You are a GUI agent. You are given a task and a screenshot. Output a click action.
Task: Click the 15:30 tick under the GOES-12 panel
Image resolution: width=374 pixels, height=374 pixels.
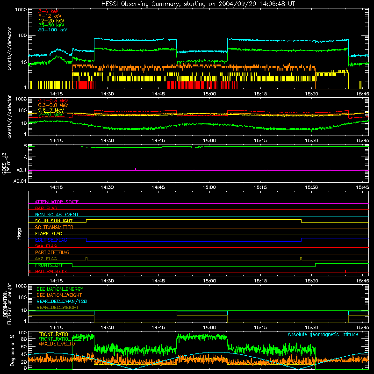(x=311, y=187)
